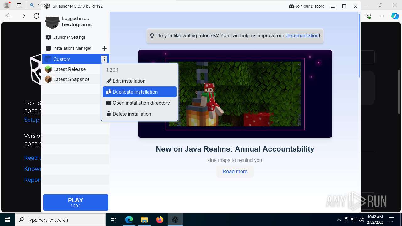Add new installation with plus icon
Image resolution: width=402 pixels, height=226 pixels.
[x=105, y=48]
